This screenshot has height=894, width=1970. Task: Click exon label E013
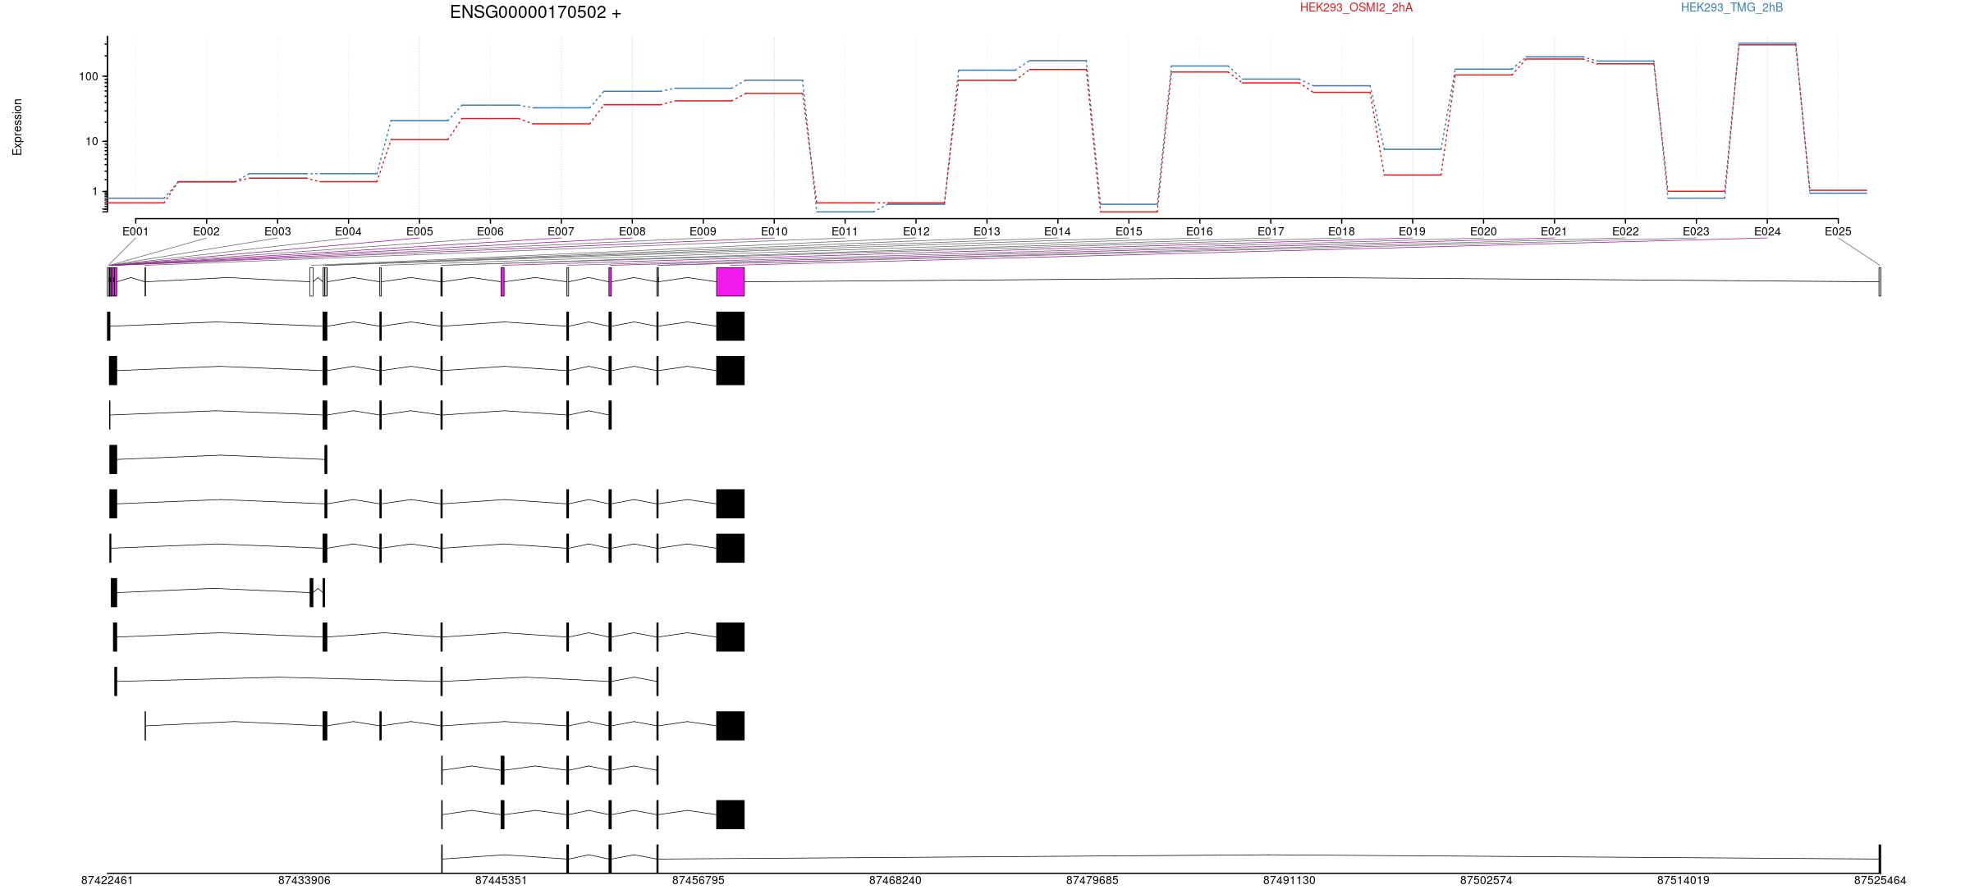click(987, 231)
